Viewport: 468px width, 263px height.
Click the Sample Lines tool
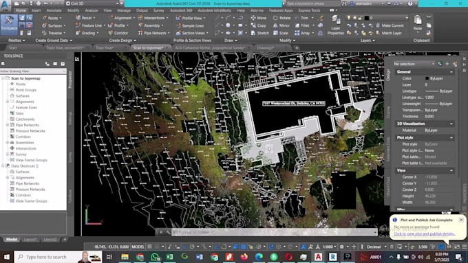[x=190, y=25]
